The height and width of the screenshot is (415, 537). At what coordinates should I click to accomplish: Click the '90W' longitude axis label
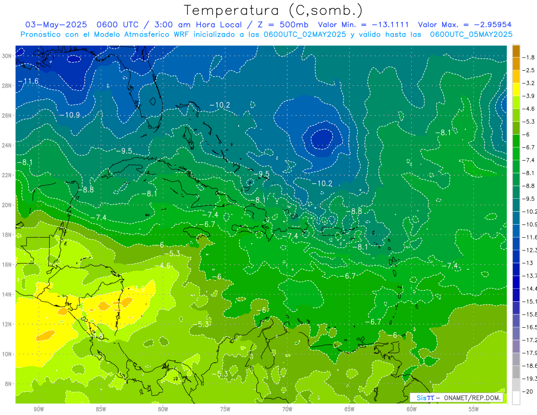pyautogui.click(x=38, y=409)
